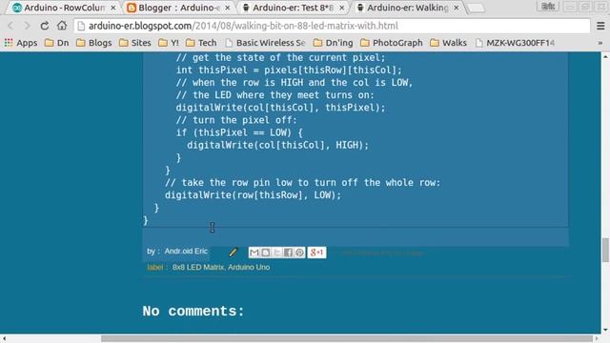Click the vertical scrollbar thumb
This screenshot has width=610, height=343.
click(605, 251)
